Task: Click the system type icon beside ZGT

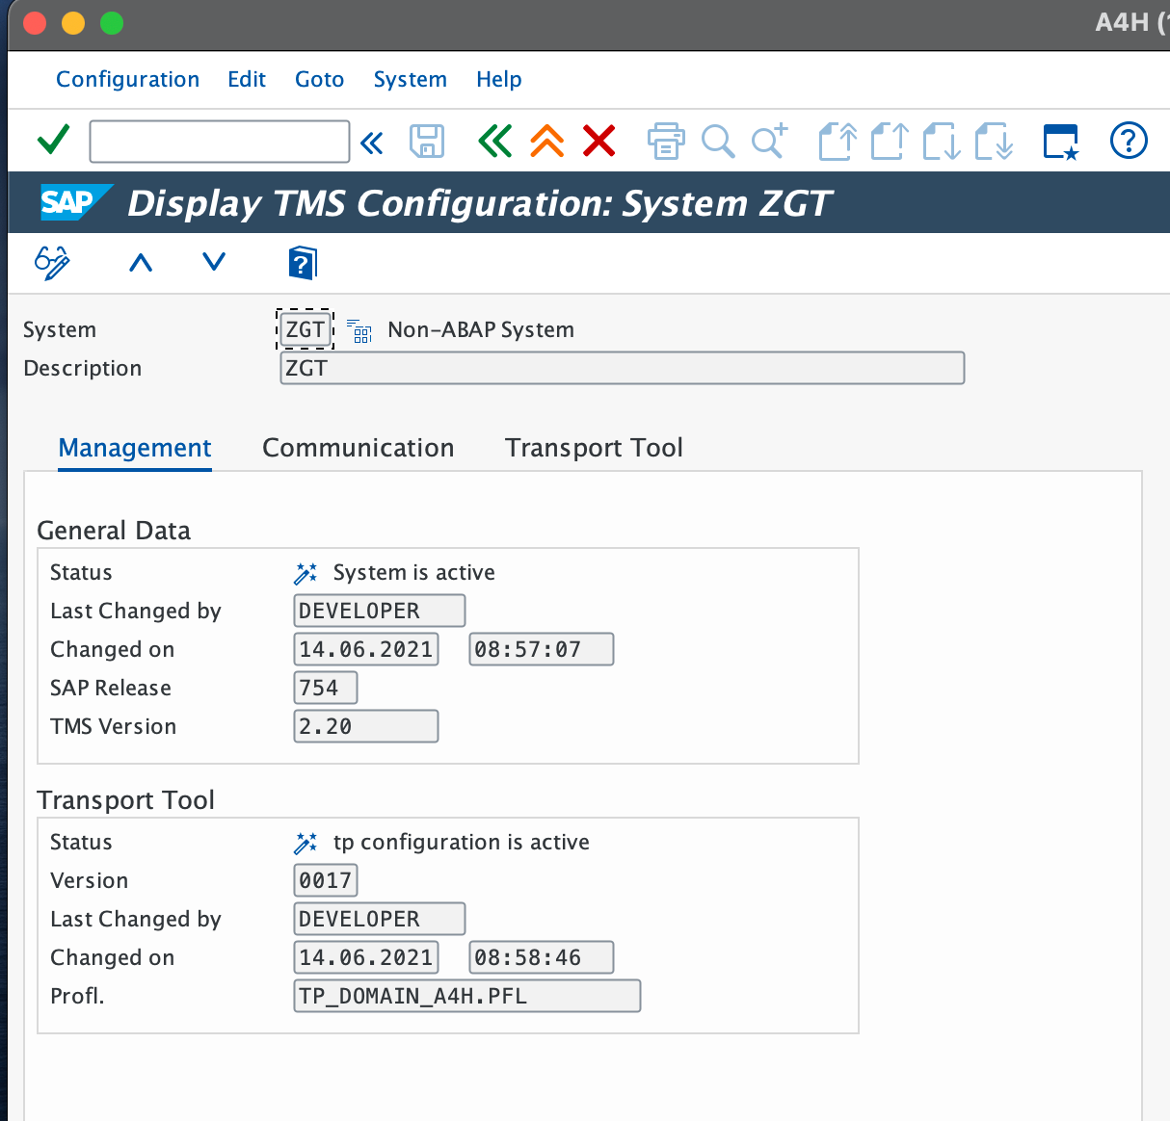Action: pyautogui.click(x=359, y=330)
